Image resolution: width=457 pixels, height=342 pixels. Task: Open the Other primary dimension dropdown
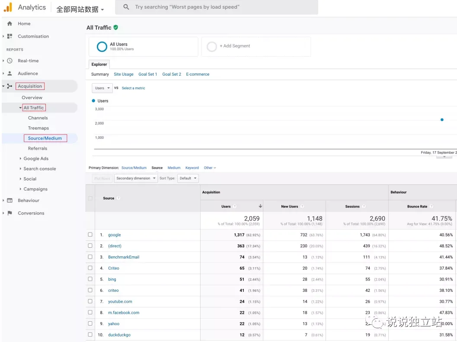[x=210, y=168]
